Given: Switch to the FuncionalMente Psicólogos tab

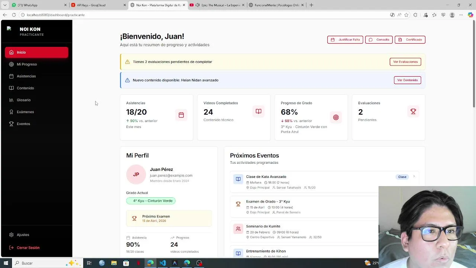Looking at the screenshot, I should (277, 5).
